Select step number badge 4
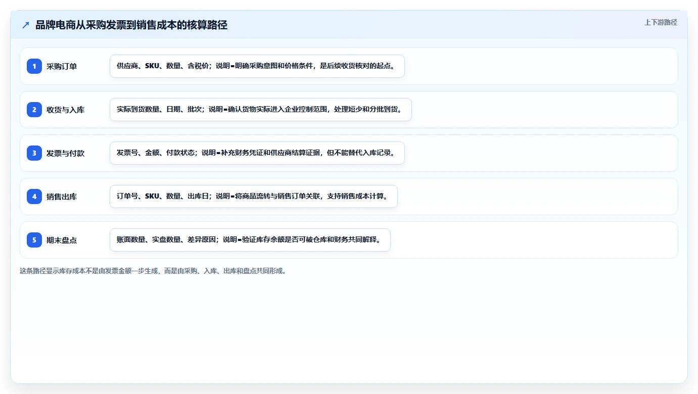Image resolution: width=698 pixels, height=394 pixels. tap(34, 196)
